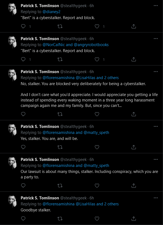Open the three-dot menu on the "Our lawsuit" tweet
This screenshot has width=163, height=225.
(156, 160)
